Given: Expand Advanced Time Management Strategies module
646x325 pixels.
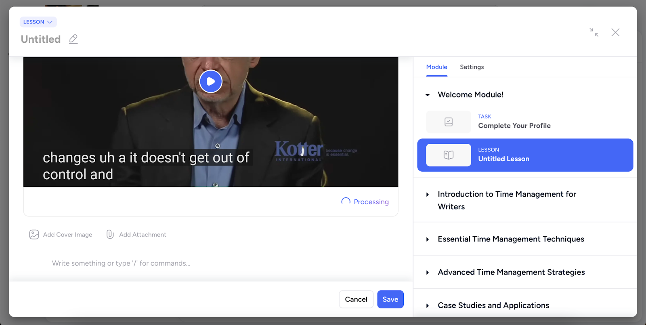Looking at the screenshot, I should pos(428,273).
